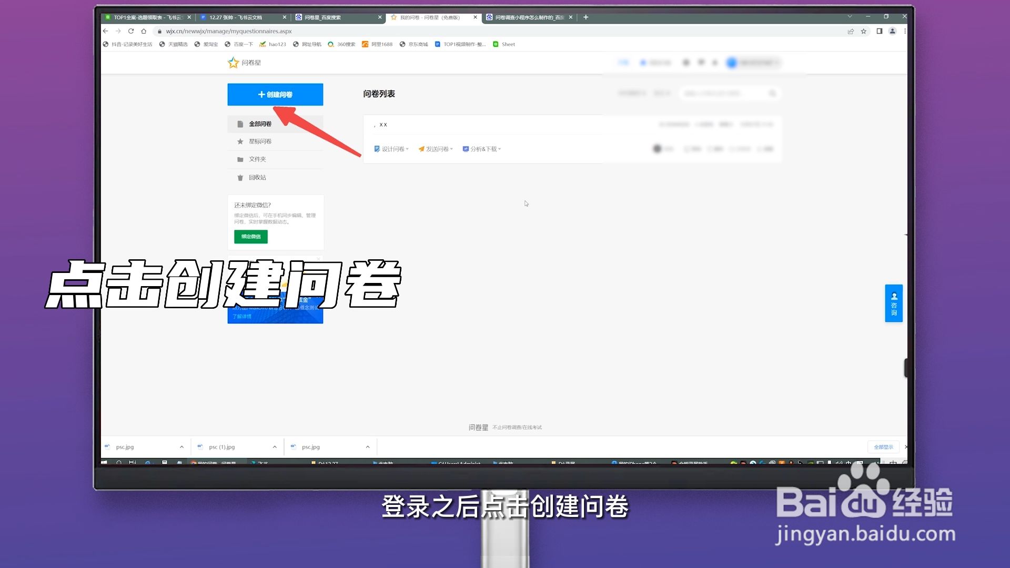Image resolution: width=1010 pixels, height=568 pixels.
Task: Click the star icon beside 星标问卷
Action: [x=240, y=141]
